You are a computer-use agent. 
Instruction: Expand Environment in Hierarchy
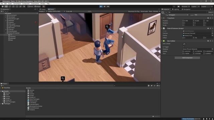(6, 15)
